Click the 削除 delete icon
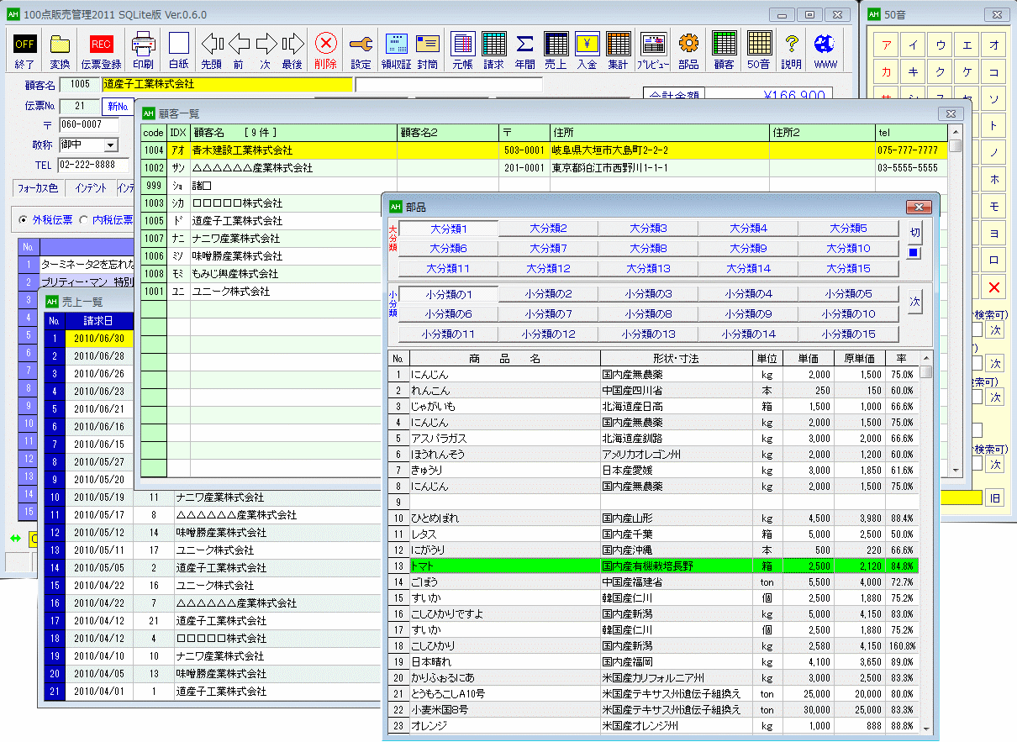Viewport: 1017px width, 742px height. [326, 50]
